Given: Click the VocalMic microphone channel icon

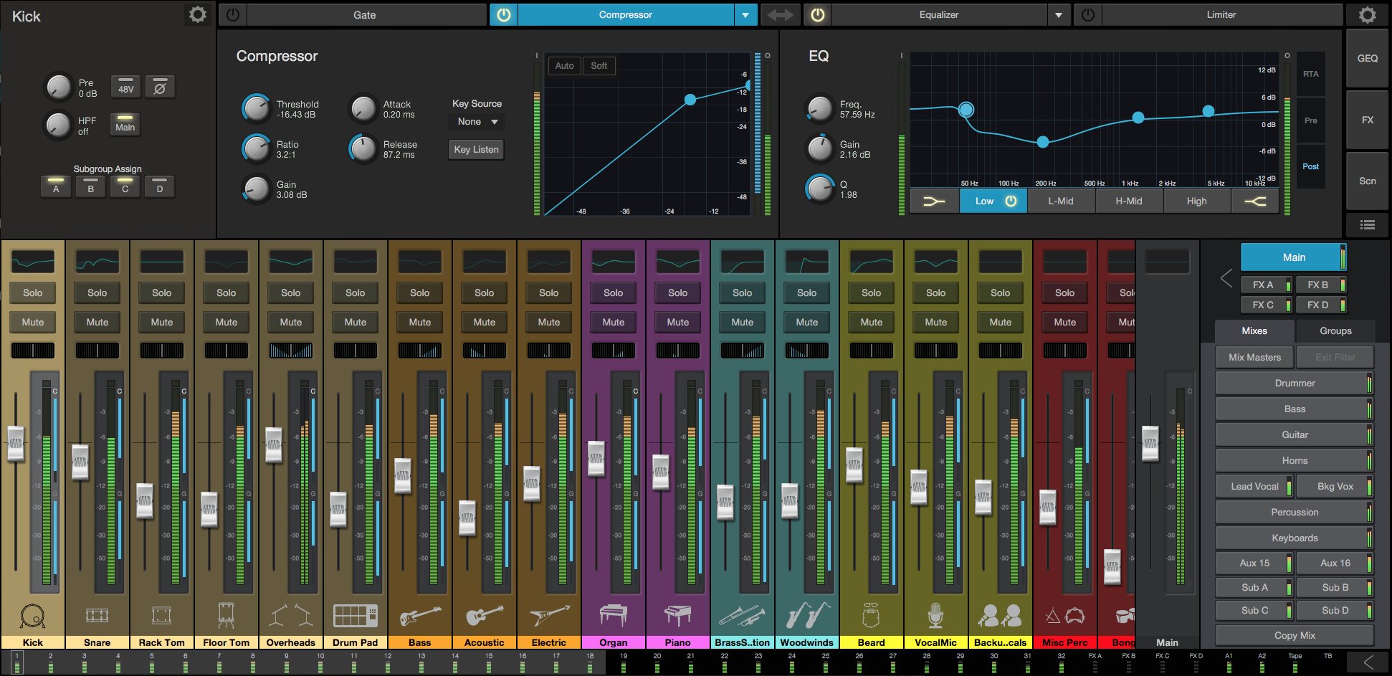Looking at the screenshot, I should pos(935,615).
